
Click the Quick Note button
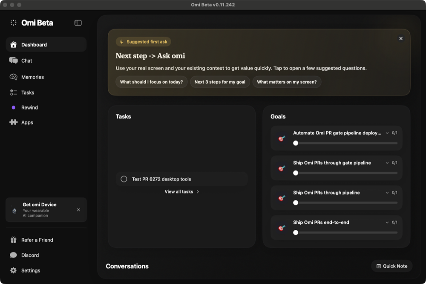pyautogui.click(x=392, y=266)
